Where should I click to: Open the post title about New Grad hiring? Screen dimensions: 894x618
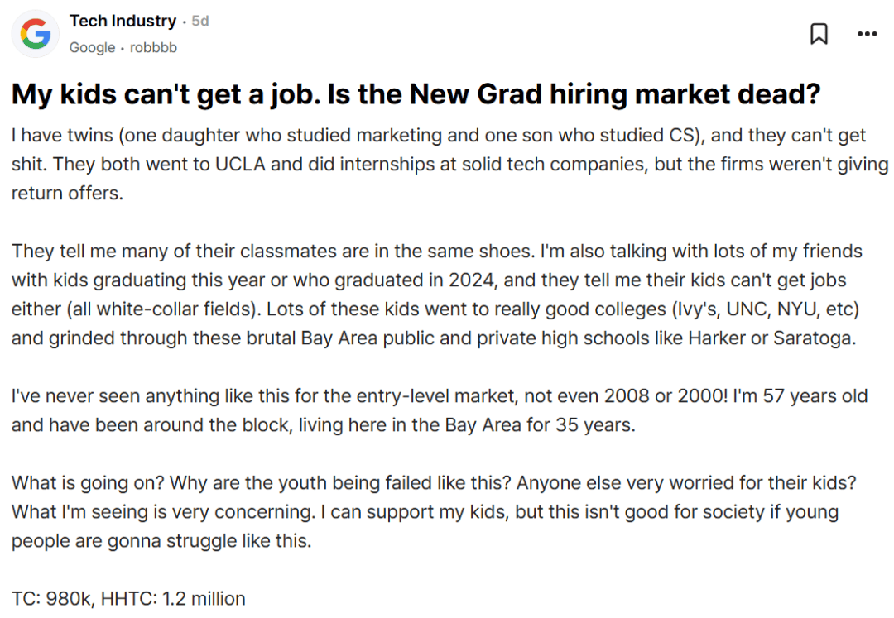416,94
